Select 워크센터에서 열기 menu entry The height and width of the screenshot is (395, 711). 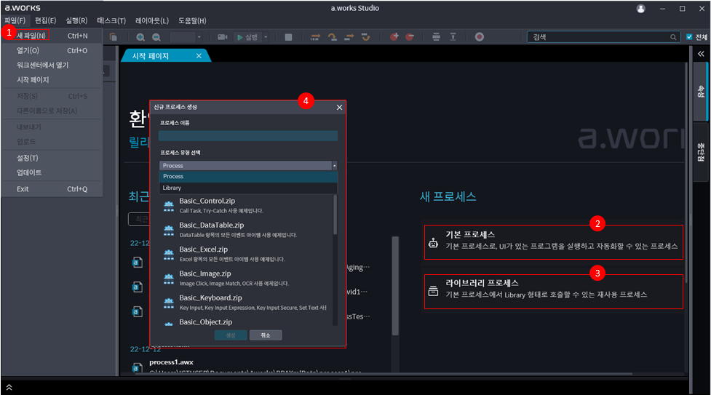[x=52, y=65]
